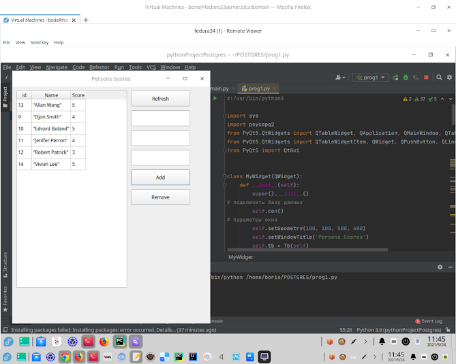Open the Refactor menu in PyCharm

point(99,67)
